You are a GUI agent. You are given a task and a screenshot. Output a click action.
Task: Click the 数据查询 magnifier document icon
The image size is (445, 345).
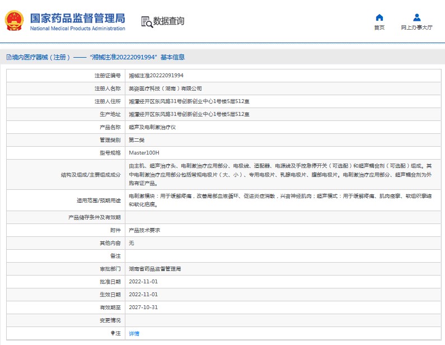coord(147,22)
